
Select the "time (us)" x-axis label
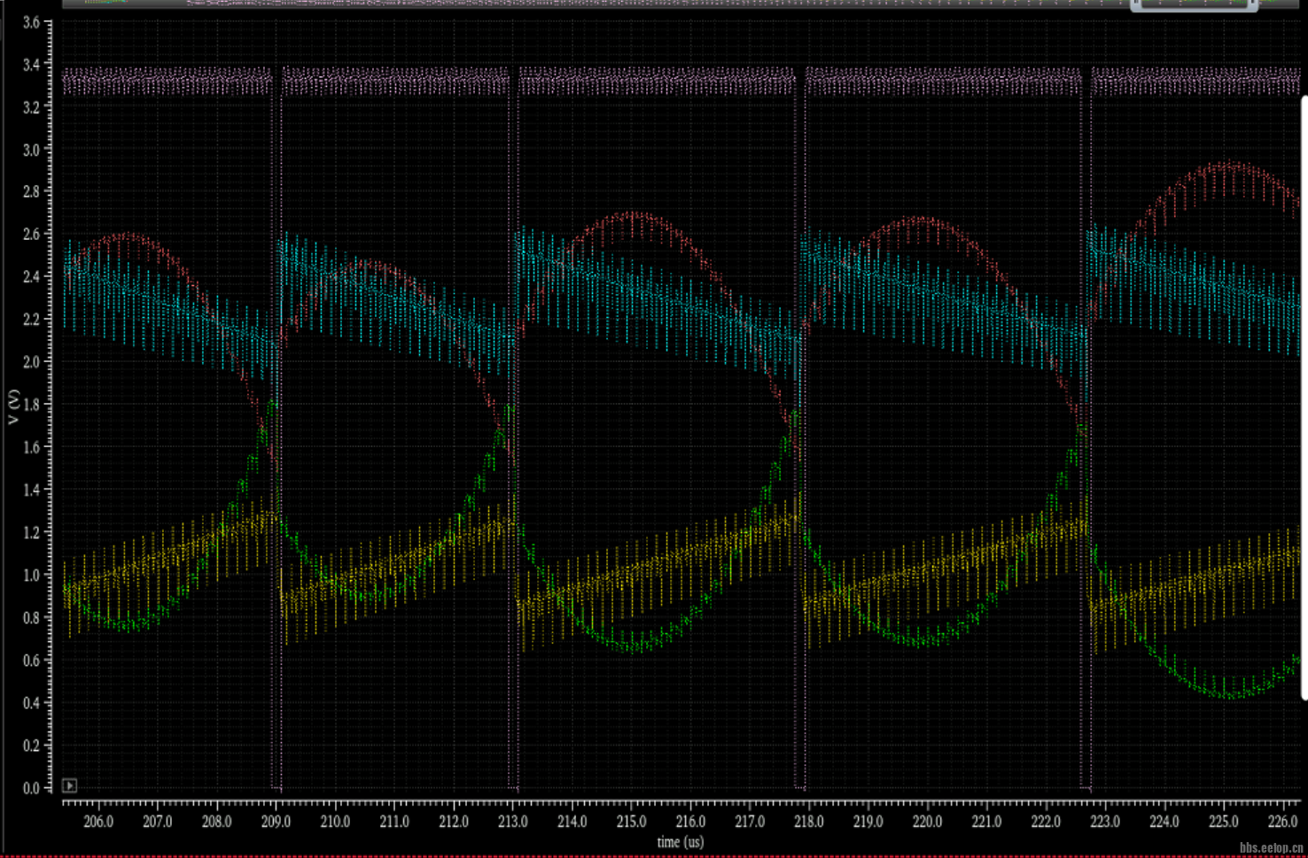point(680,842)
